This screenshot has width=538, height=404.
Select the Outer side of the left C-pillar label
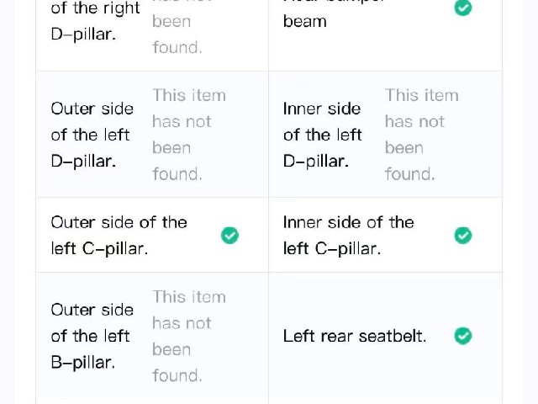(119, 236)
